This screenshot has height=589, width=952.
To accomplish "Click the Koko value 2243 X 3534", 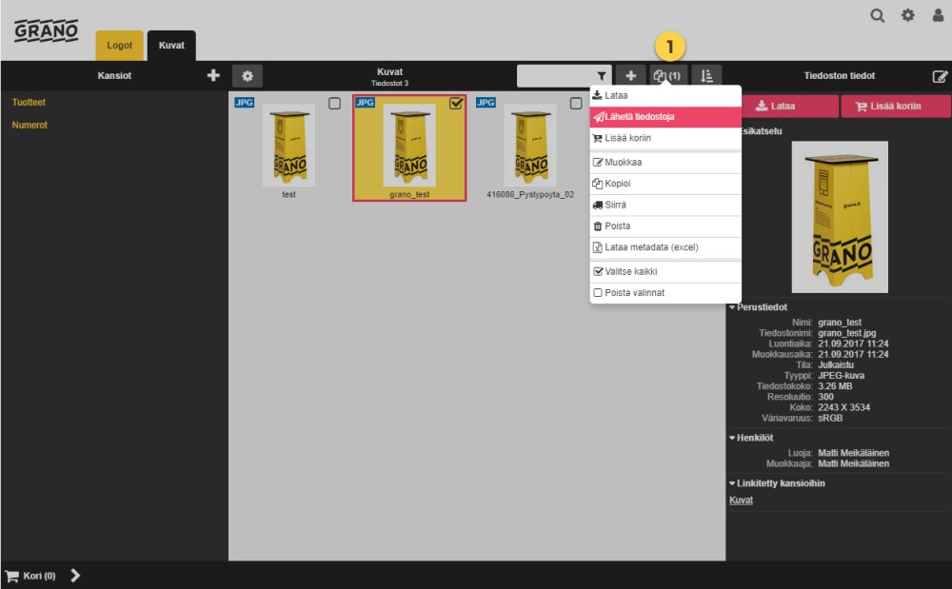I will pyautogui.click(x=843, y=407).
